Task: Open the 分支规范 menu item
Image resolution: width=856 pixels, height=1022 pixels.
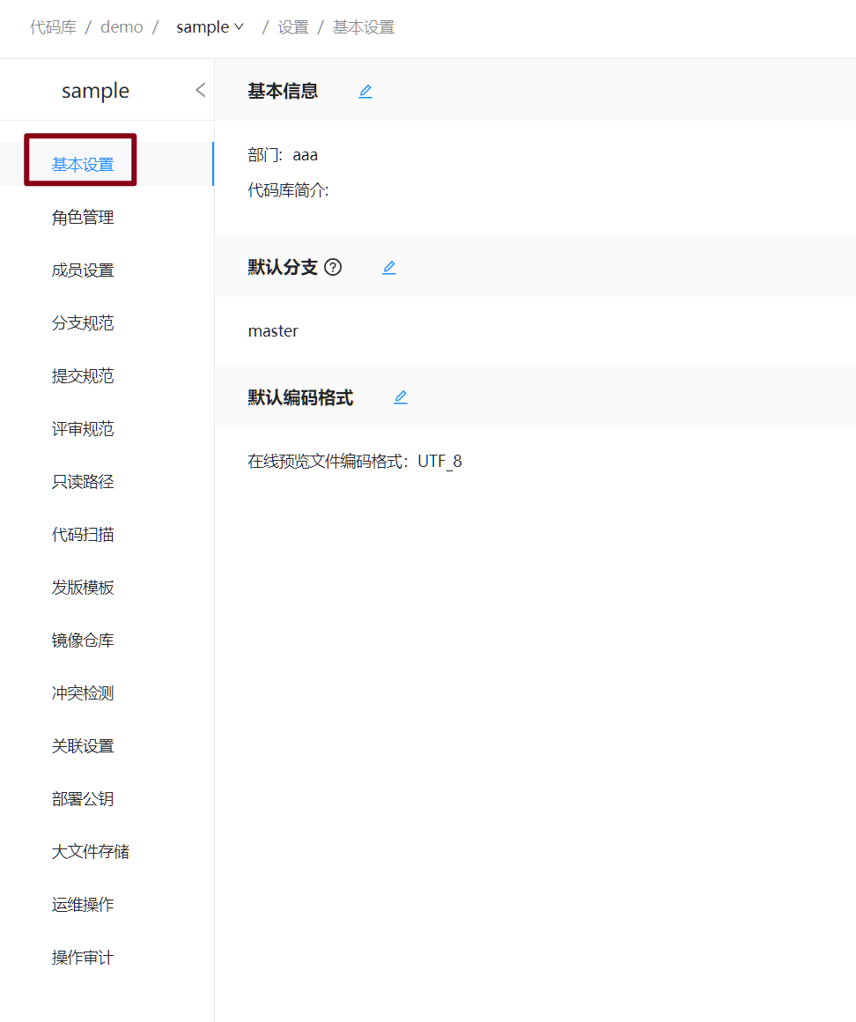Action: coord(83,323)
